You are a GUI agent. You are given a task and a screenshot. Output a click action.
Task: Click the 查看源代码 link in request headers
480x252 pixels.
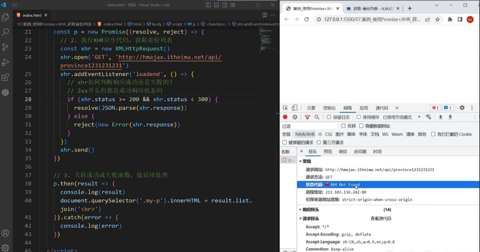(x=381, y=219)
